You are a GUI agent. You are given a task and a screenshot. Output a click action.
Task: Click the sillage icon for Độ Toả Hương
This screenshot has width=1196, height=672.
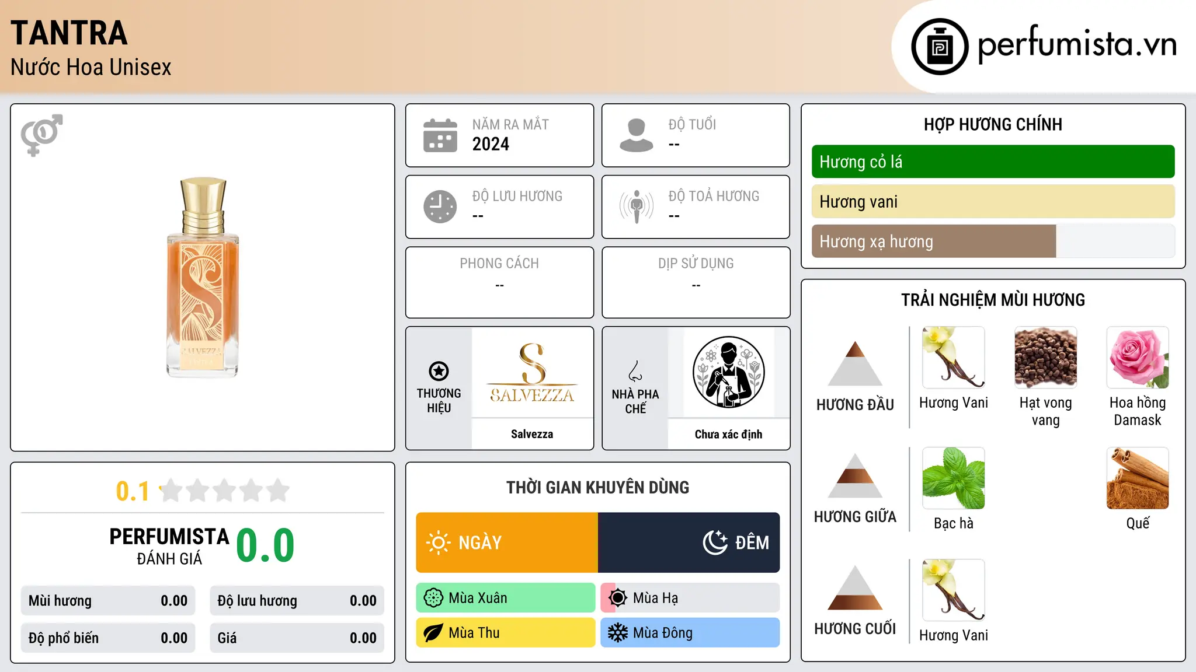(x=637, y=206)
